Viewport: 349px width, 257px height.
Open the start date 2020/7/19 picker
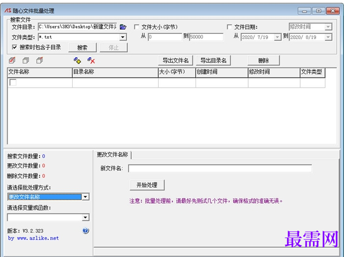tap(277, 37)
